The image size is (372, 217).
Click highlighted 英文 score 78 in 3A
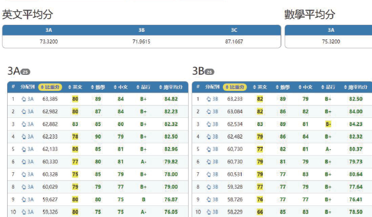(75, 137)
